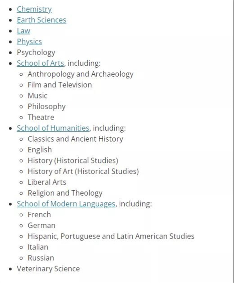Click the Music list entry
The width and height of the screenshot is (234, 283).
(x=37, y=96)
